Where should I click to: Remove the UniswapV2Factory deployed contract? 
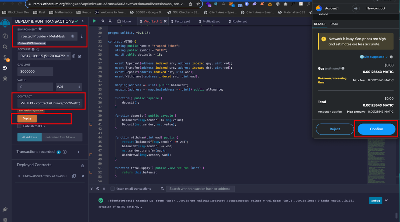click(83, 176)
